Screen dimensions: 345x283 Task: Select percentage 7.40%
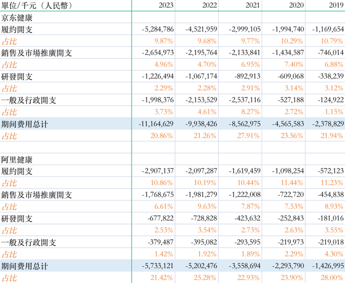coord(294,64)
